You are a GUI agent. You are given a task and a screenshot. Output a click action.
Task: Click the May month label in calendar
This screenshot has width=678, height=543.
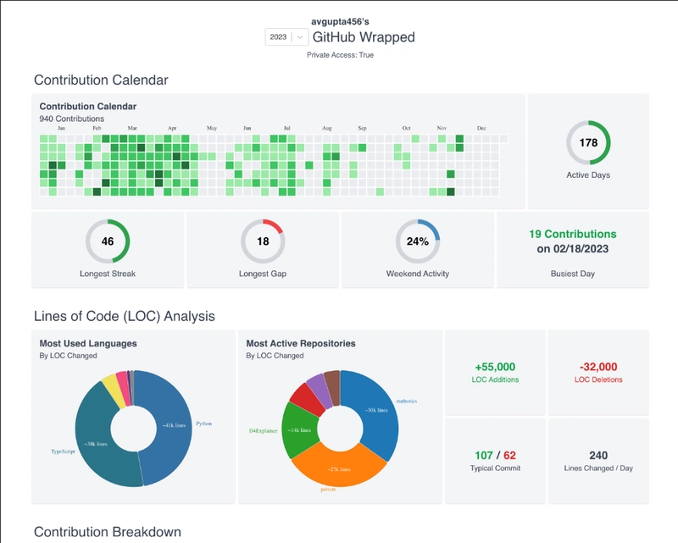212,128
